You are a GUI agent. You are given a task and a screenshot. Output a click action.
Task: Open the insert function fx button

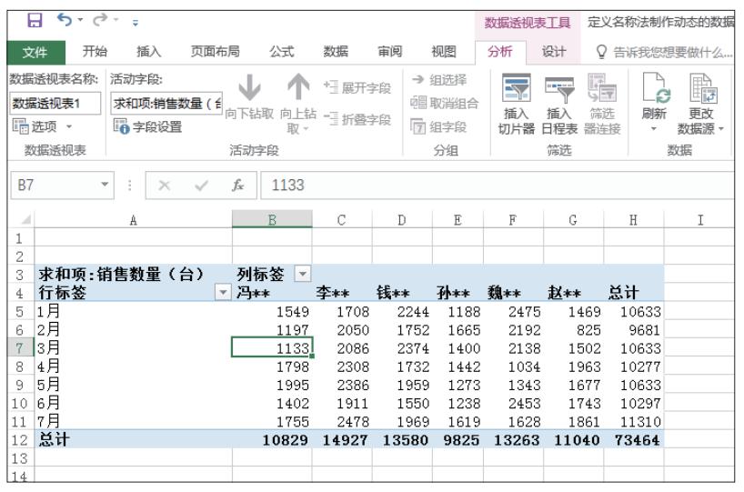237,185
